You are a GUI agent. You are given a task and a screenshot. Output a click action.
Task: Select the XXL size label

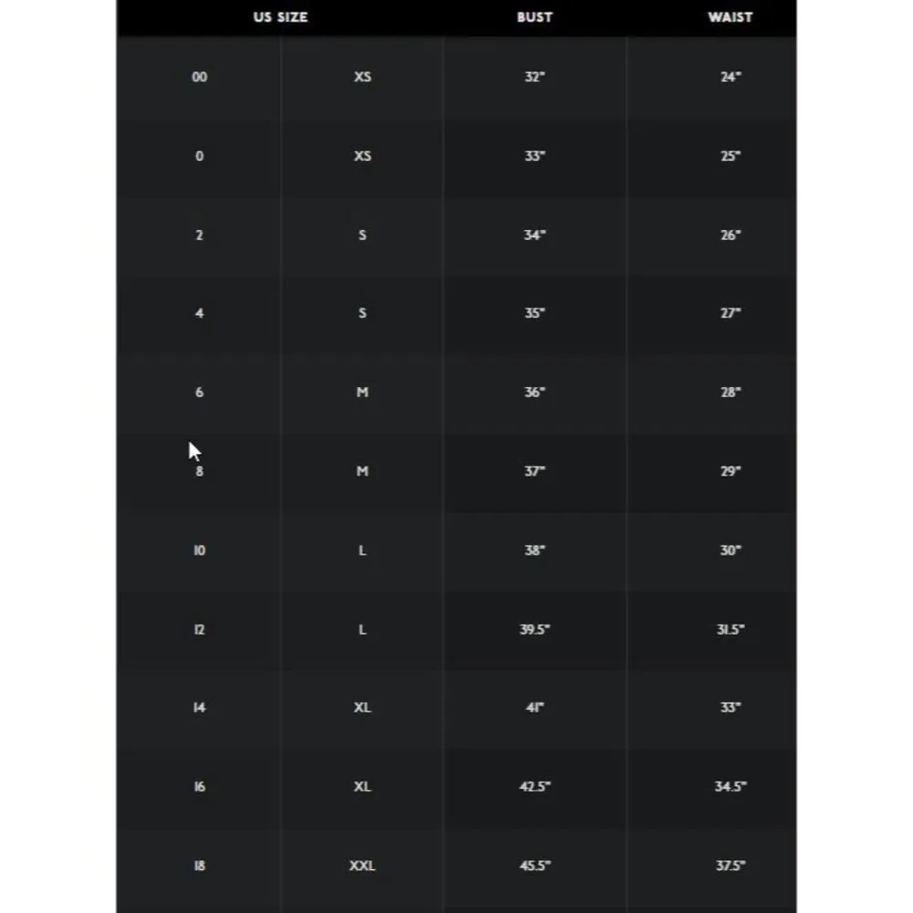pyautogui.click(x=362, y=866)
